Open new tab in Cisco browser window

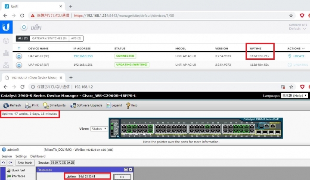pyautogui.click(x=71, y=78)
